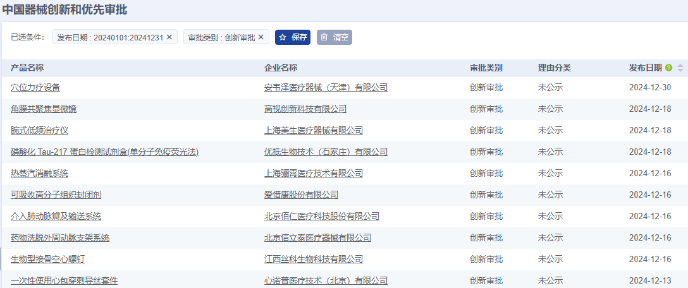Click 未公示 in the 热蒸汽消融系统 row
The width and height of the screenshot is (688, 288).
(x=550, y=173)
